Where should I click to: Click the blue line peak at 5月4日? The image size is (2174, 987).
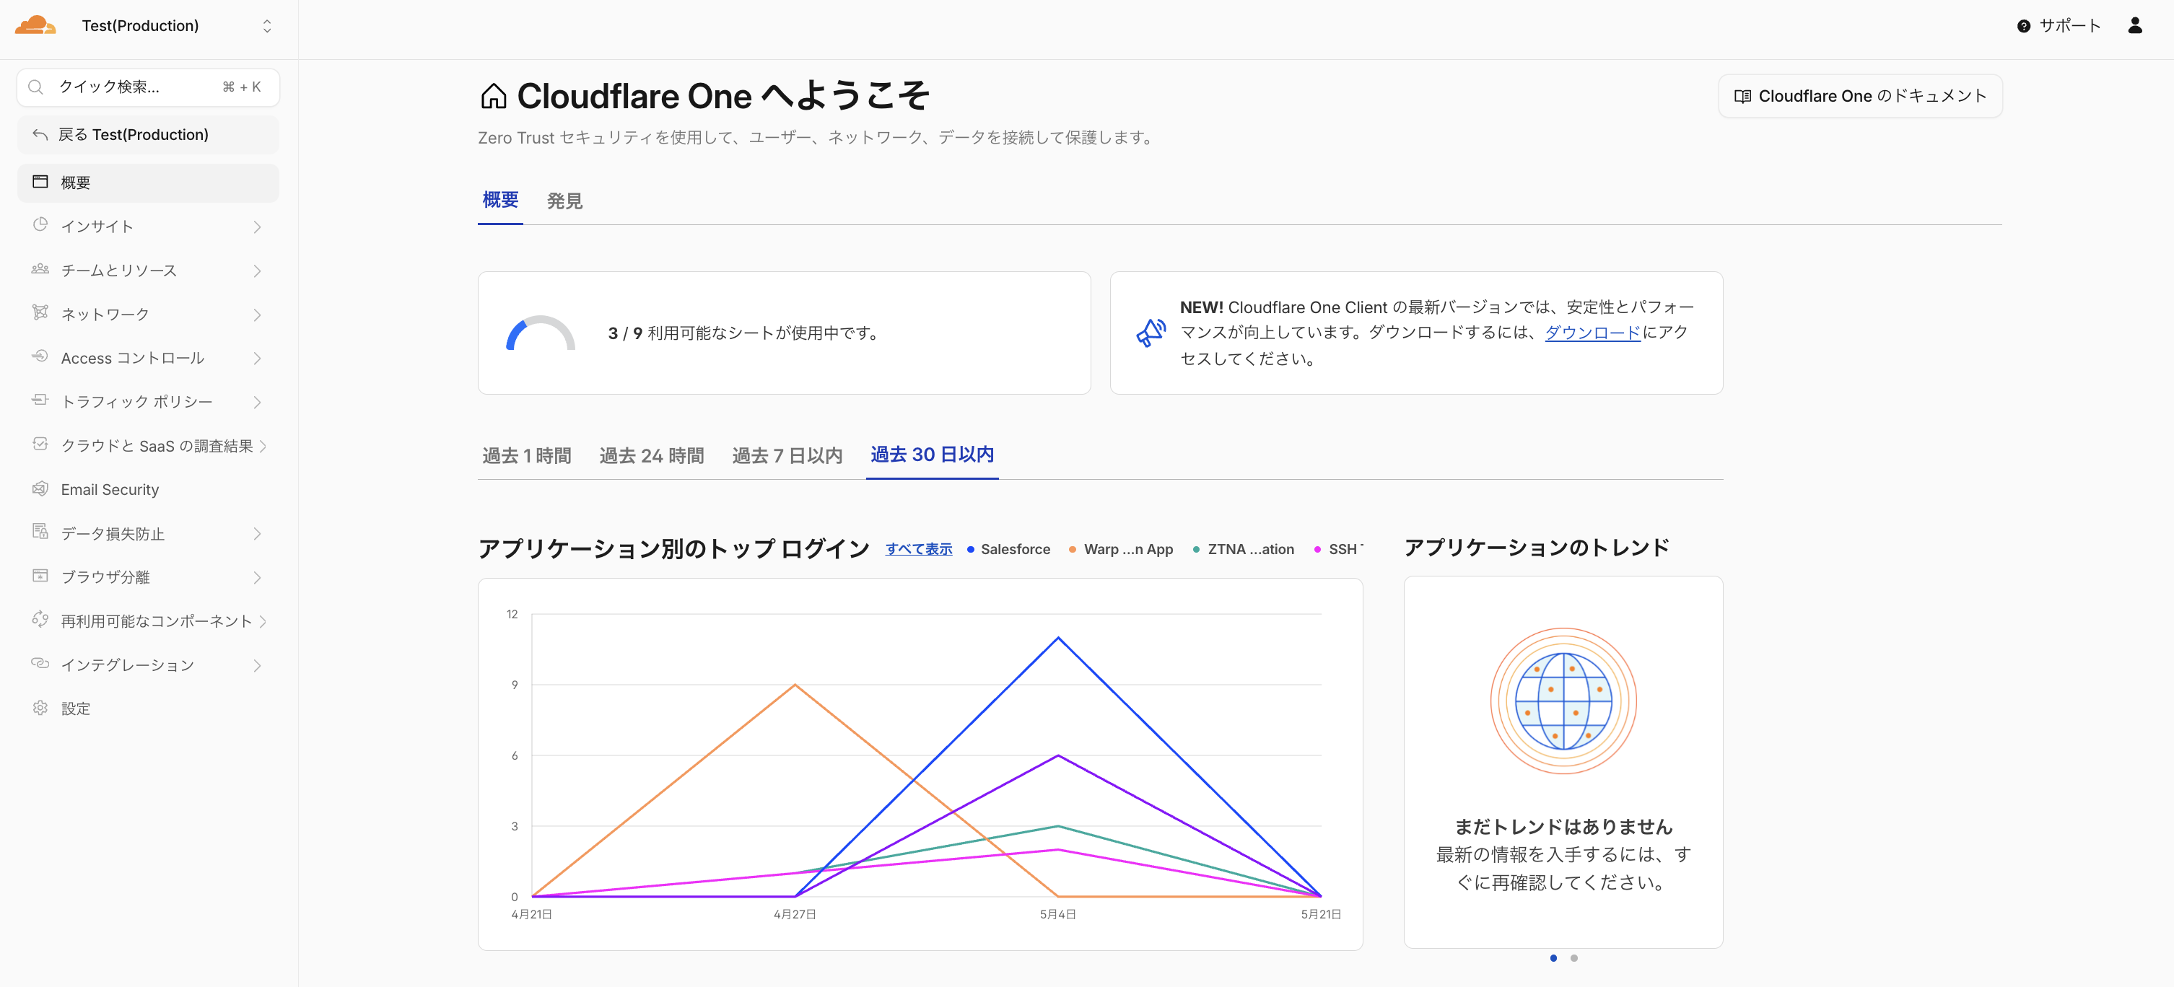[x=1057, y=638]
